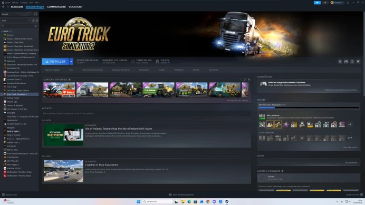The height and width of the screenshot is (205, 365).
Task: Open the Guides link
Action: (x=162, y=70)
